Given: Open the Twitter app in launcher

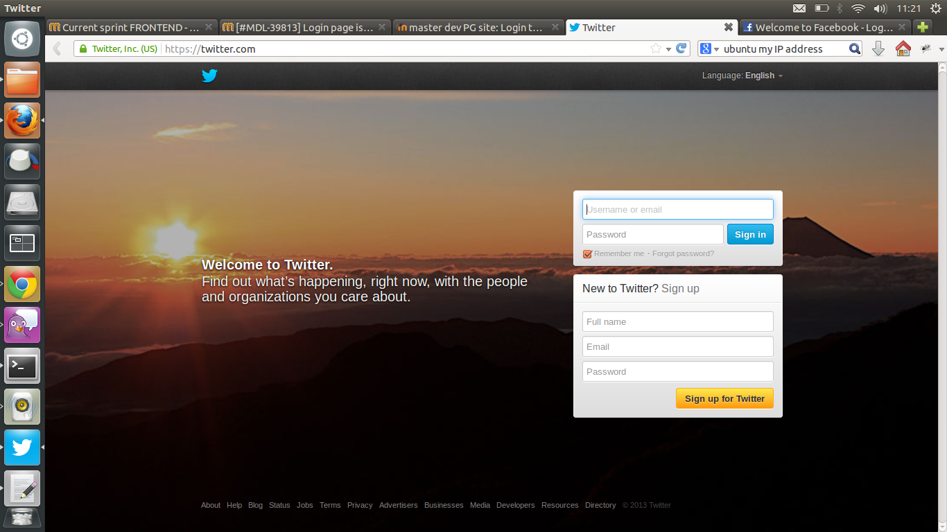Looking at the screenshot, I should click(22, 447).
